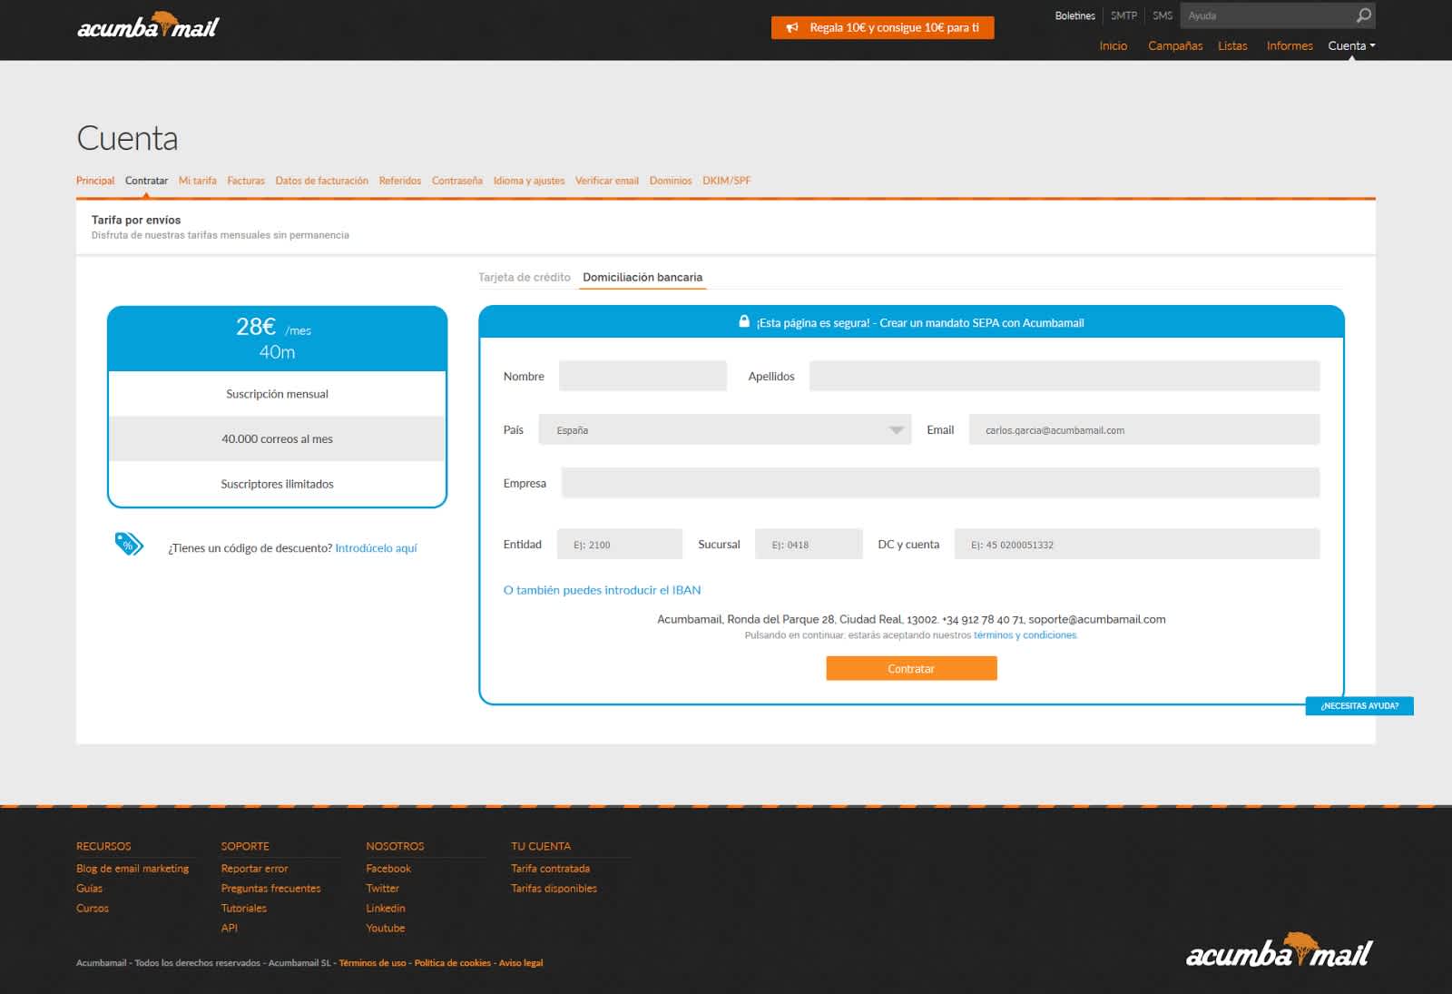Select the Contratar account tab
This screenshot has height=994, width=1452.
click(146, 181)
